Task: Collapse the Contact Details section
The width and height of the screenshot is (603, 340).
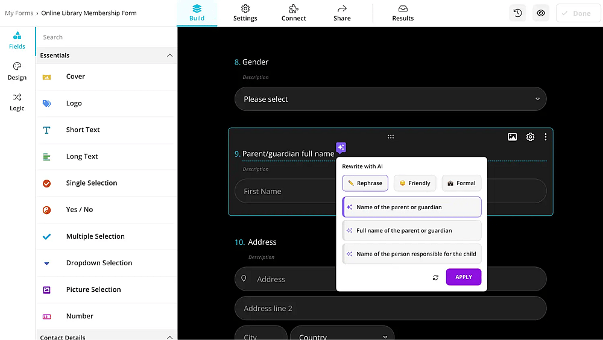Action: (169, 338)
